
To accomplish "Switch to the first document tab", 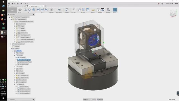I will 16,6.
